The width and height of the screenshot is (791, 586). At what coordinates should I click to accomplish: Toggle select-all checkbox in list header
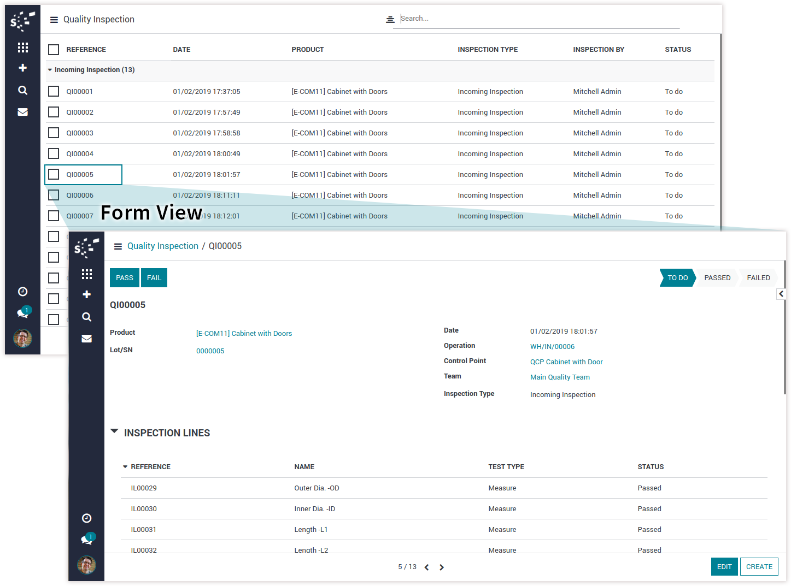point(54,50)
